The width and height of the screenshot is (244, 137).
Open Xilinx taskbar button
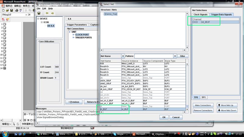[63, 134]
